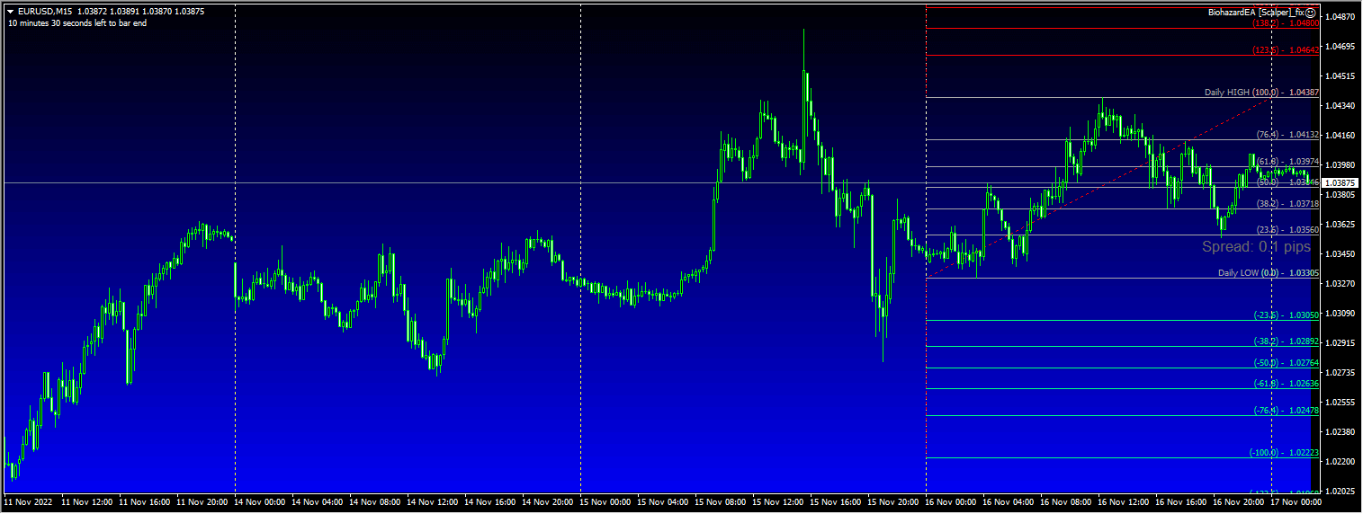Click the 15 Nov 04:00 time axis label

point(664,502)
